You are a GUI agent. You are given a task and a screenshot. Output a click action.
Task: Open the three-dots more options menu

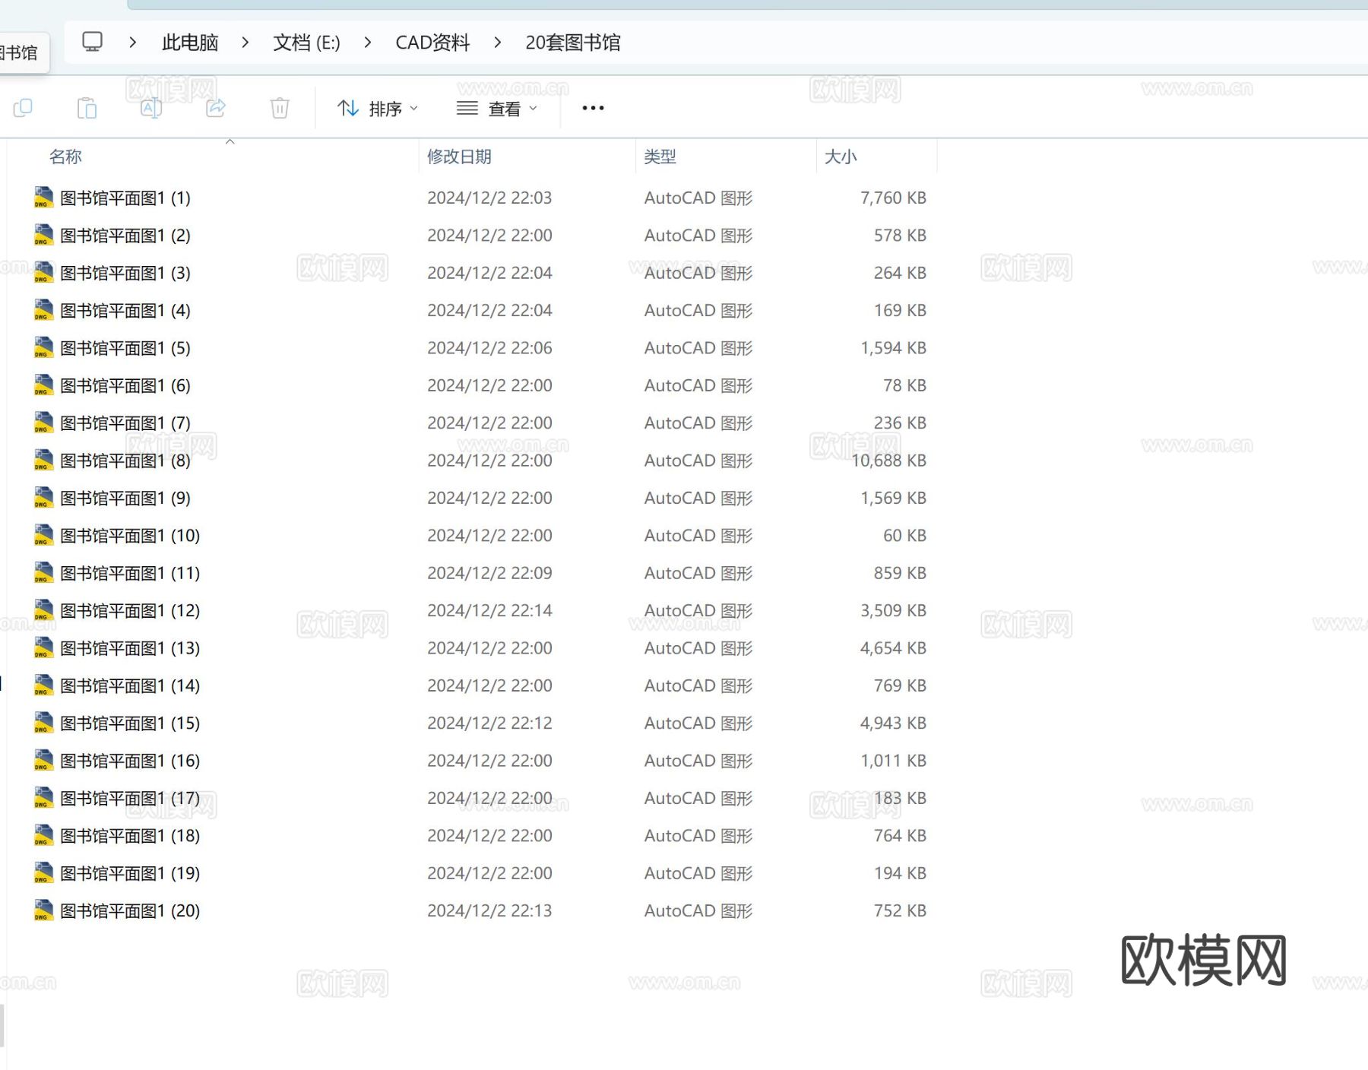pyautogui.click(x=593, y=108)
